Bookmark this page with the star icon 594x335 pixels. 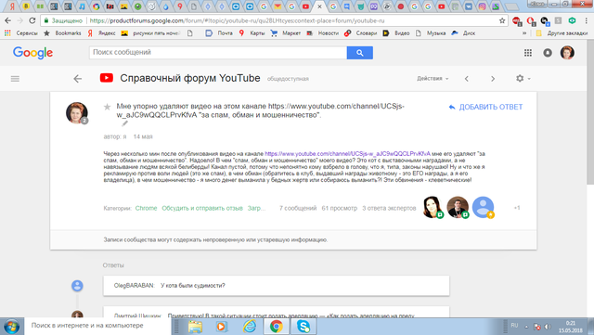point(502,20)
